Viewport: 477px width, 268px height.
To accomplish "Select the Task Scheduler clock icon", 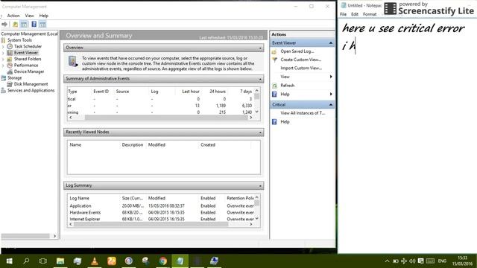I will point(10,46).
